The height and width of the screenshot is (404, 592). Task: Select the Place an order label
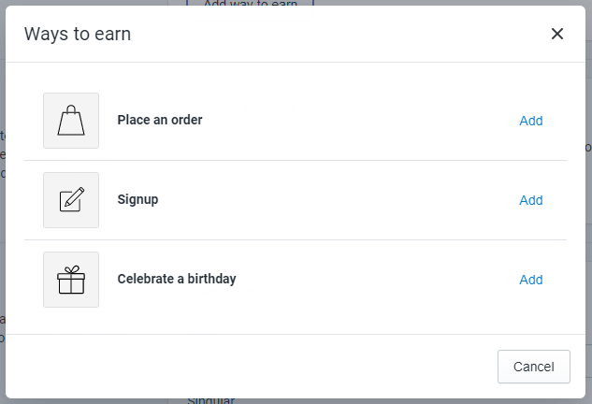tap(160, 120)
